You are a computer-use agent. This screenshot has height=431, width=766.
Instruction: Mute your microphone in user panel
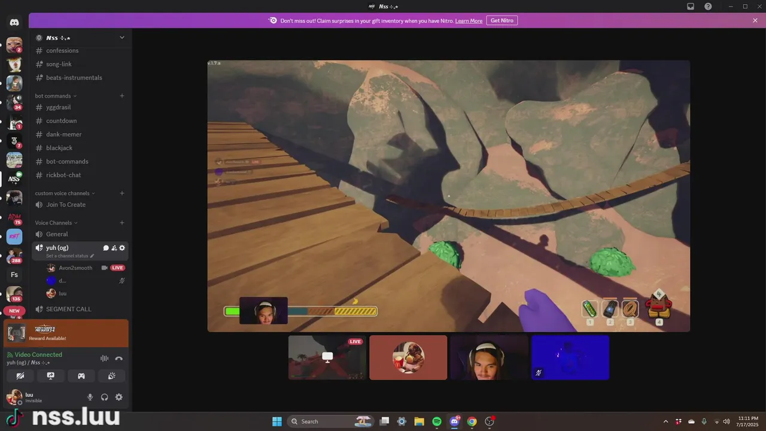coord(90,397)
